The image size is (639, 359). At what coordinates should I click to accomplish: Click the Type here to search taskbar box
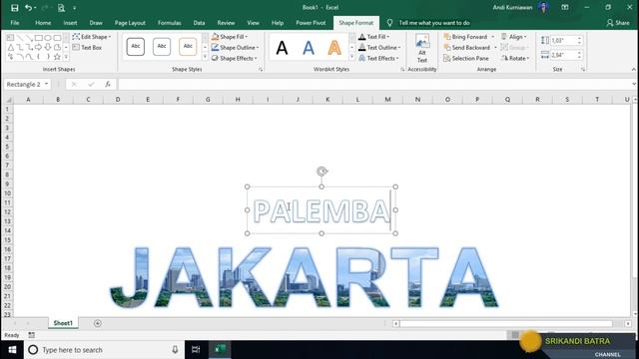click(x=104, y=350)
